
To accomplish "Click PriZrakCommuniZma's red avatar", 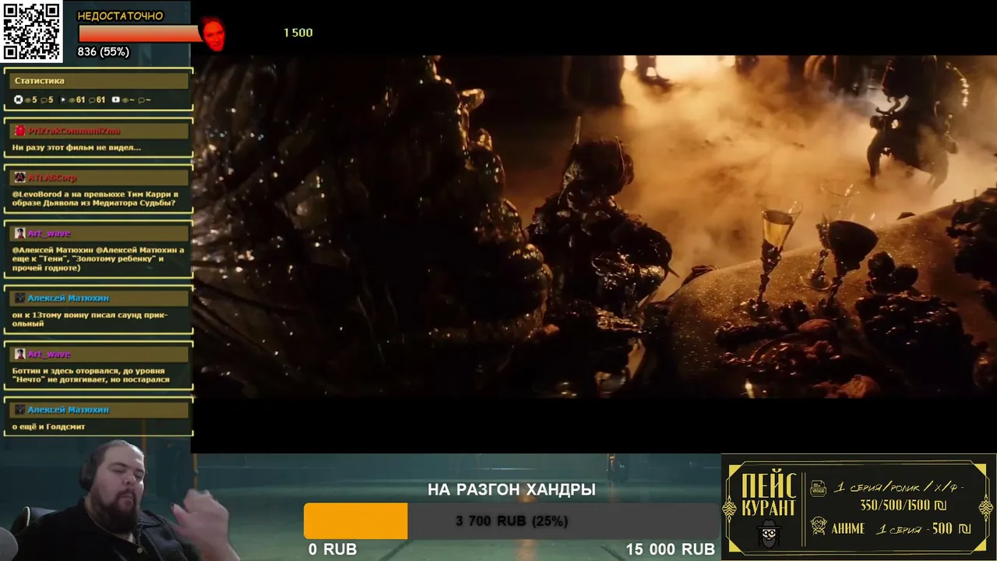I will pos(20,131).
